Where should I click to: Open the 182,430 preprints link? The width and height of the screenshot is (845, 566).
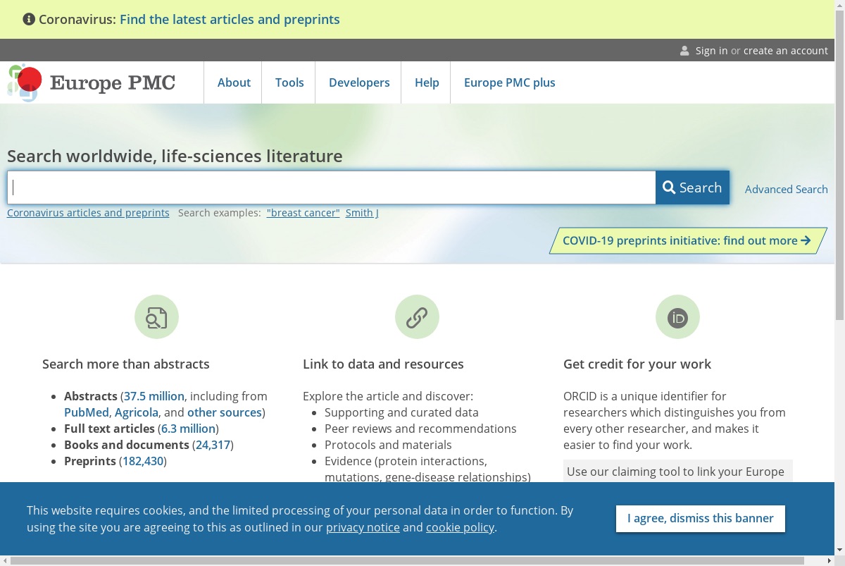(143, 461)
